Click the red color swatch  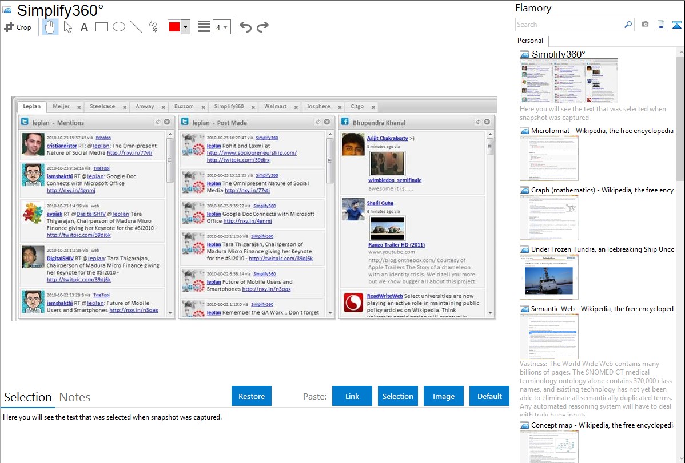174,27
